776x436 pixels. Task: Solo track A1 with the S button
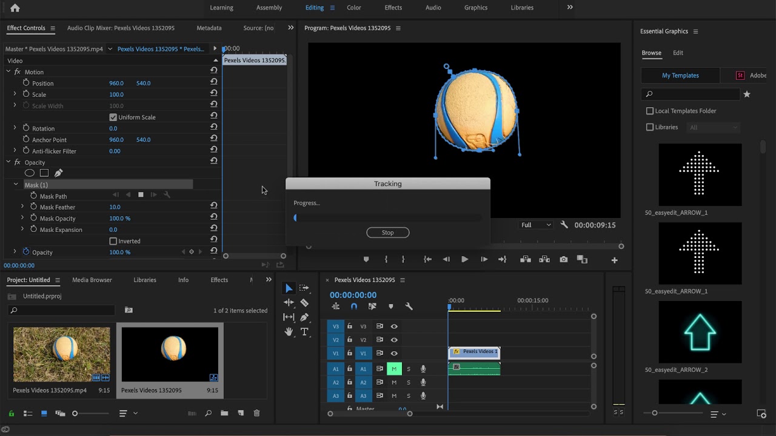pyautogui.click(x=408, y=369)
